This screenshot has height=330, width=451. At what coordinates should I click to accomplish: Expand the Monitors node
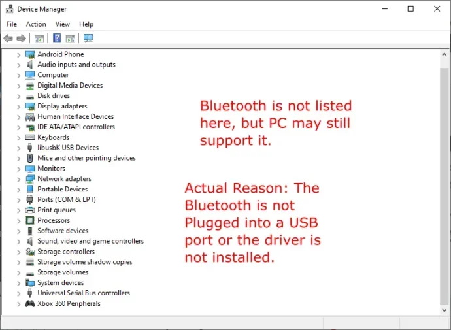[x=19, y=169]
